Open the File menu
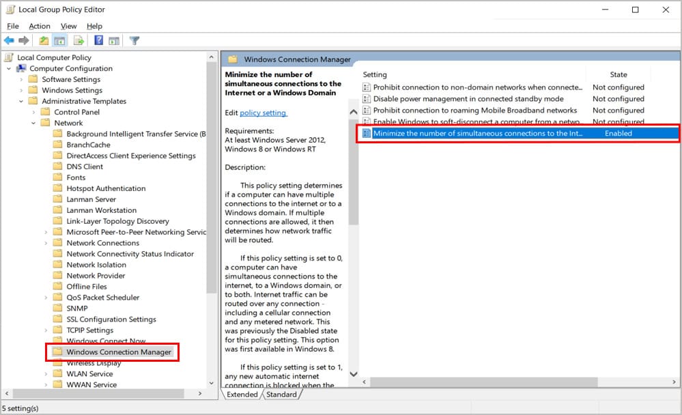This screenshot has width=682, height=415. point(12,26)
